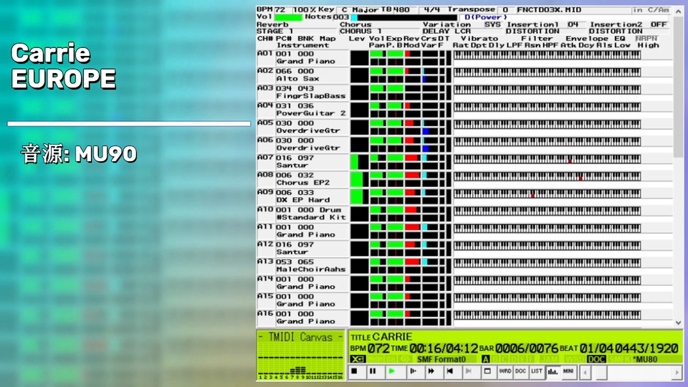Viewport: 688px width, 387px height.
Task: Click the TMIDI Canvas mini level display
Action: pos(300,355)
